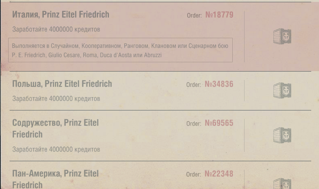The width and height of the screenshot is (319, 189).
Task: Click the ship list line with Giulio Cesare
Action: (87, 55)
